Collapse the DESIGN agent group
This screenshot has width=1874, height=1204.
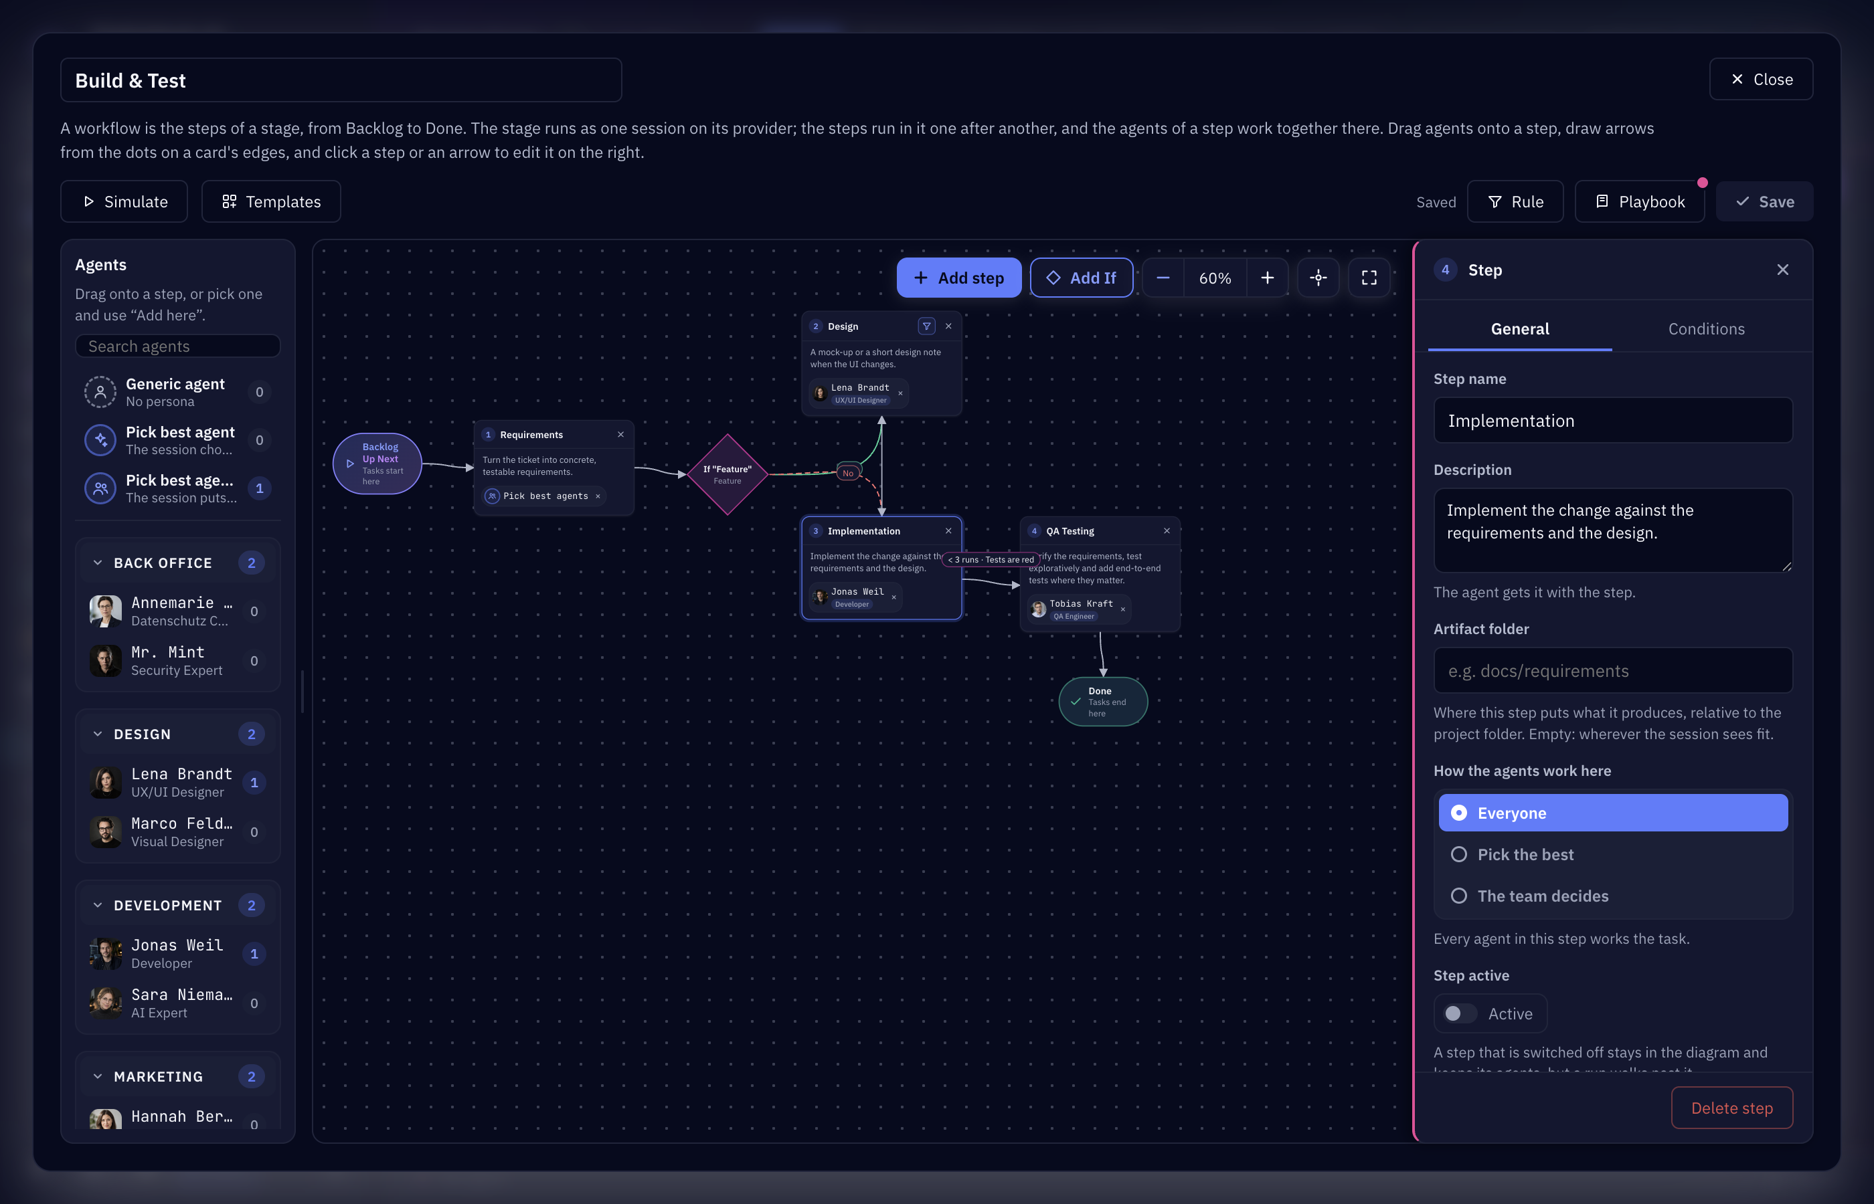tap(98, 734)
